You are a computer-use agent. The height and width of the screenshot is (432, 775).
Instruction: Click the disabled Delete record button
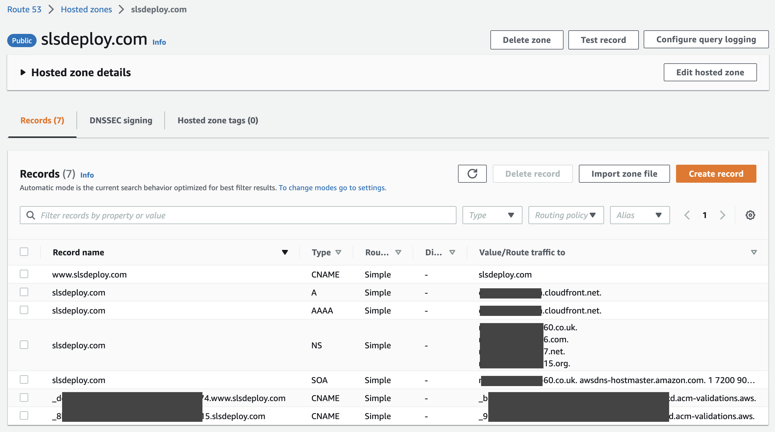pos(532,174)
